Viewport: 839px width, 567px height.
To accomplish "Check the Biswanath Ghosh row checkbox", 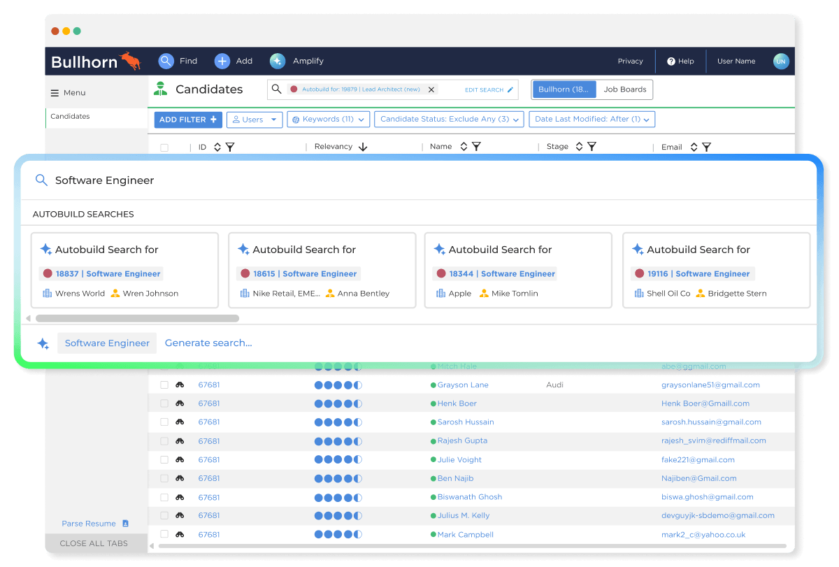I will coord(164,497).
